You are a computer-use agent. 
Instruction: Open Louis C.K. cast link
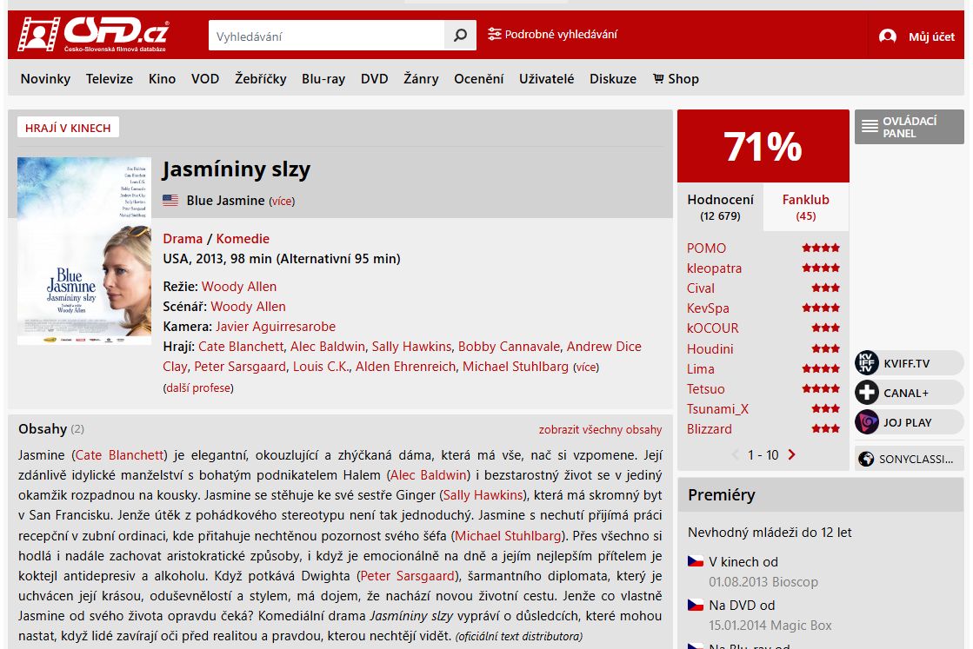(x=321, y=367)
